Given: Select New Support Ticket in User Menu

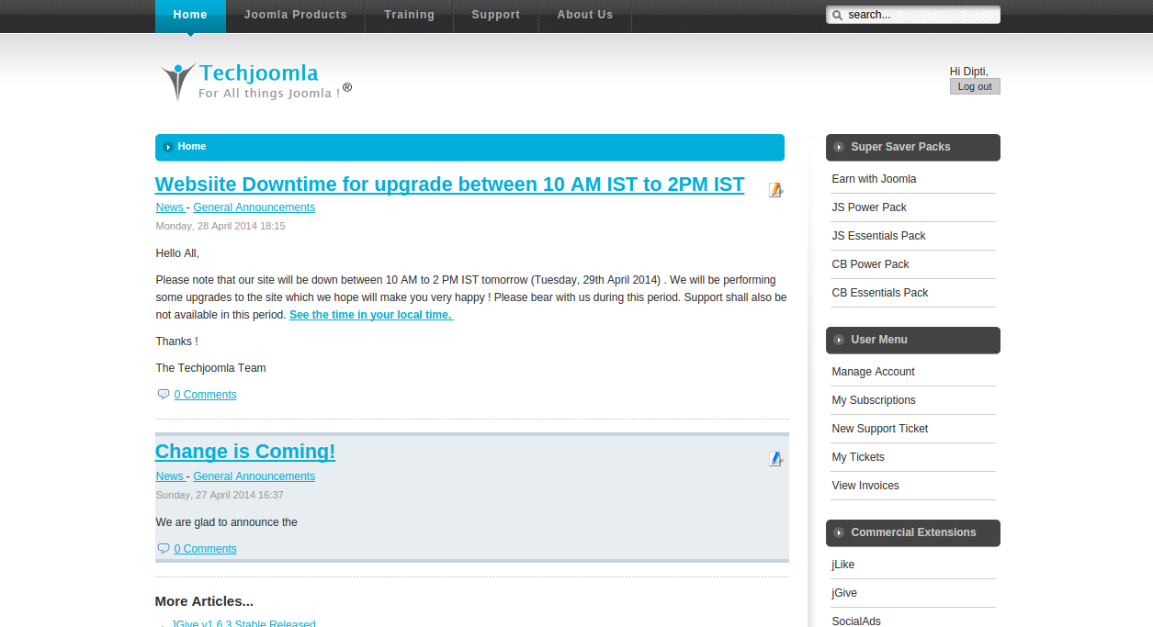Looking at the screenshot, I should click(x=879, y=429).
